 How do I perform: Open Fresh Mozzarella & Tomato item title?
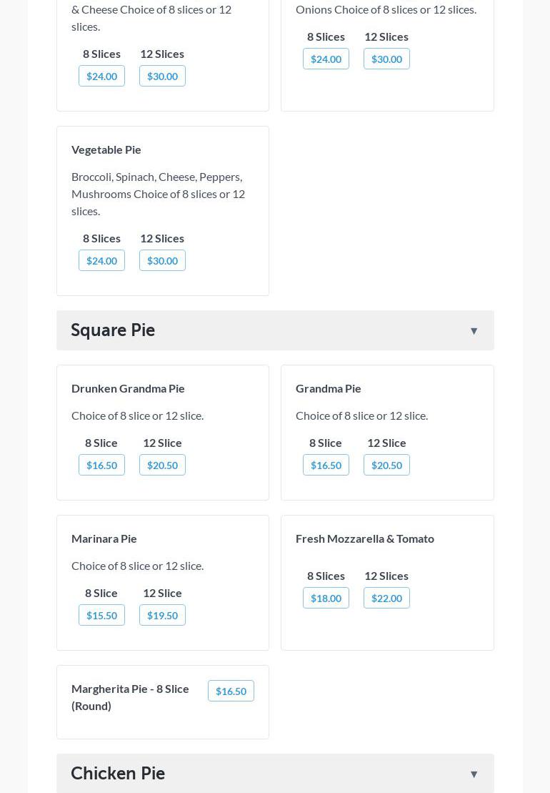pyautogui.click(x=365, y=538)
